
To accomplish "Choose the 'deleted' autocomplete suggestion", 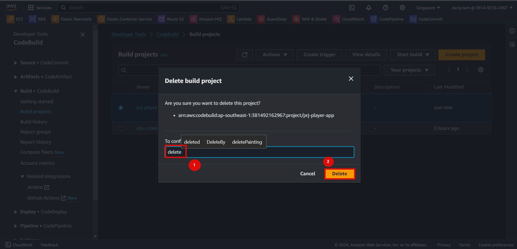I will tap(192, 142).
